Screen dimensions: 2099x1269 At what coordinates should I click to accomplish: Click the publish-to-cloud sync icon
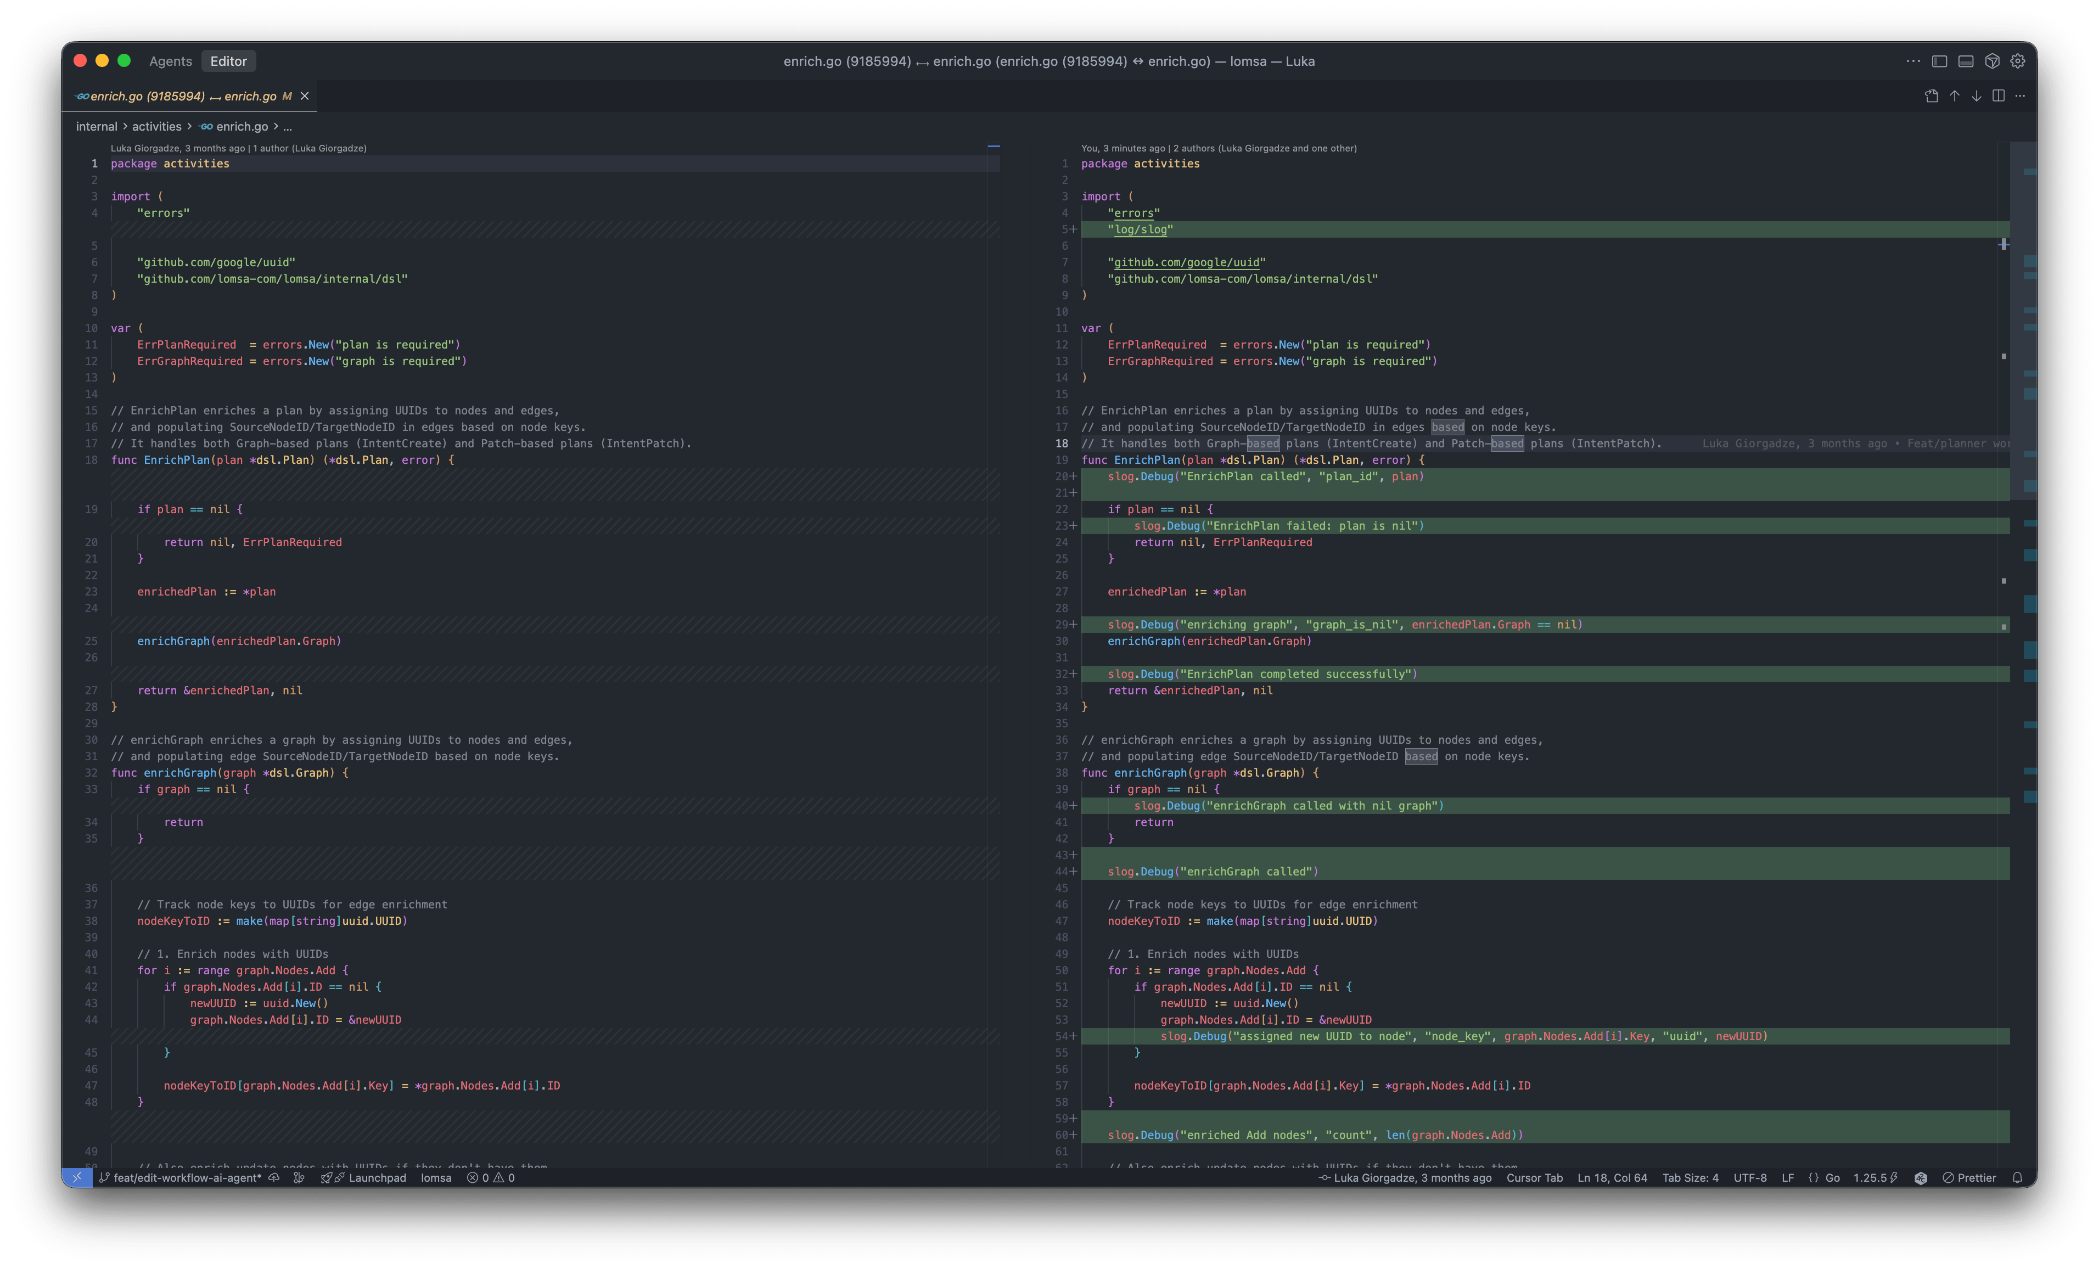(274, 1178)
